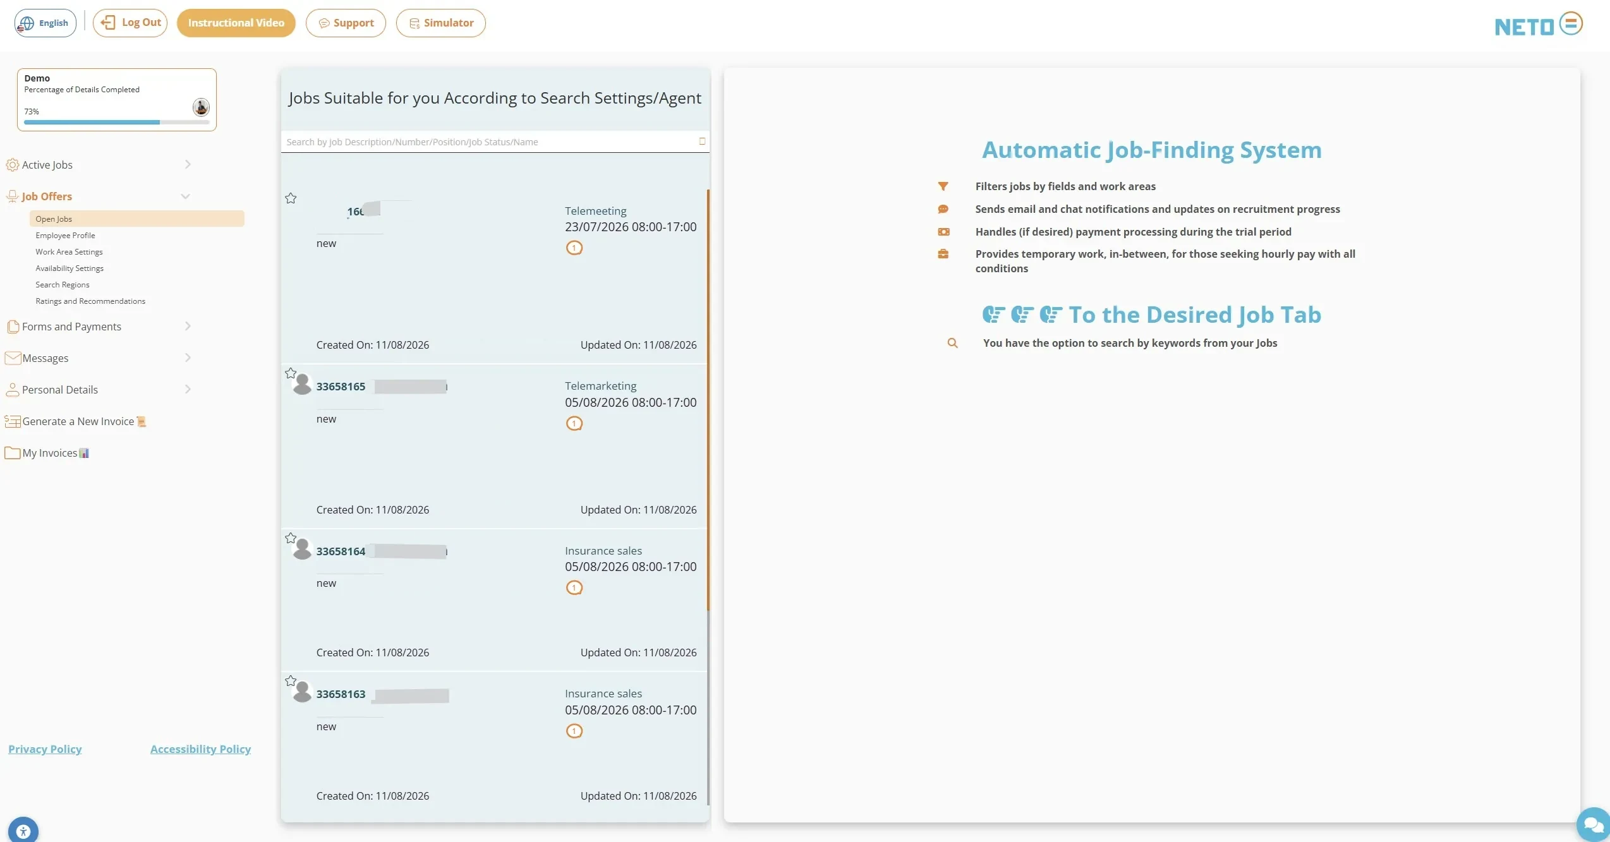Viewport: 1610px width, 842px height.
Task: Favorite the Telemeeting job with star
Action: [x=291, y=198]
